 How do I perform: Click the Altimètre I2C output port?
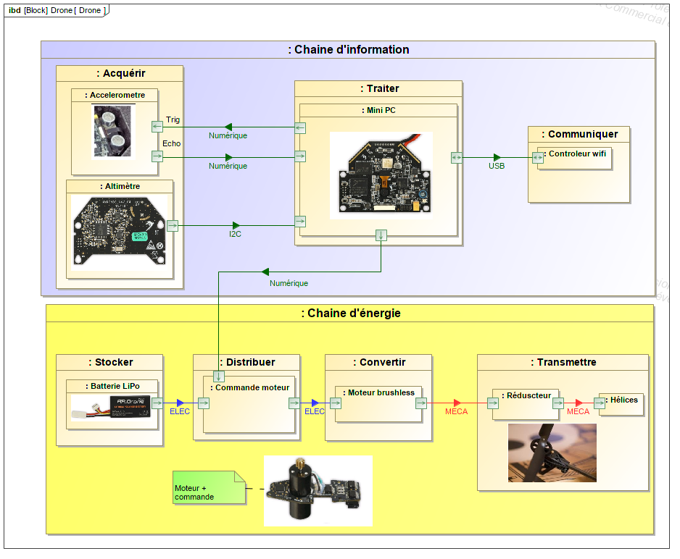173,225
